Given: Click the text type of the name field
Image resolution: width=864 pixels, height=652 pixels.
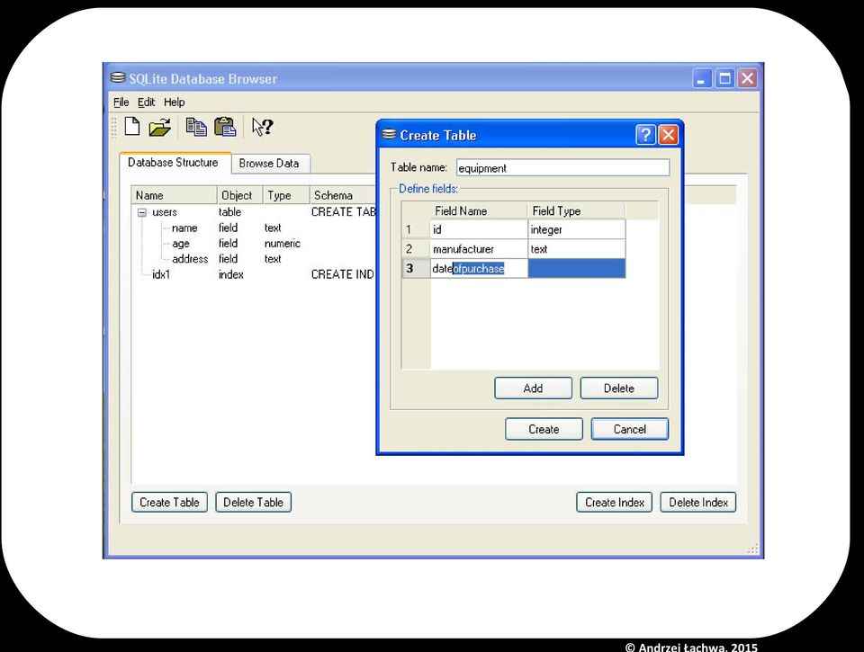Looking at the screenshot, I should (273, 228).
